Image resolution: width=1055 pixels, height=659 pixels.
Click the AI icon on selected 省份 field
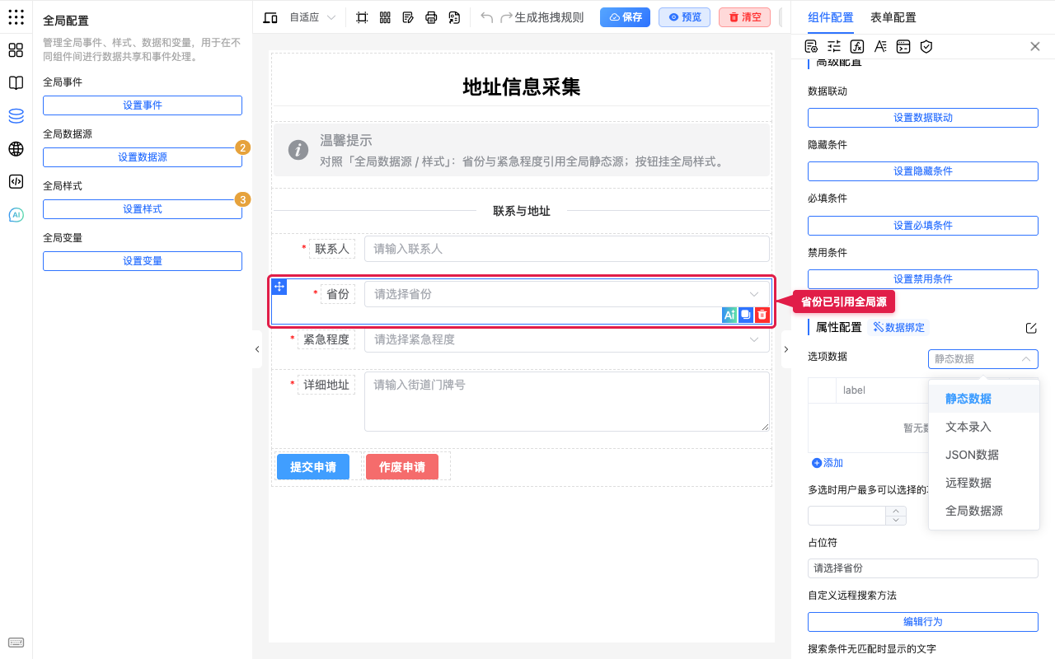729,315
